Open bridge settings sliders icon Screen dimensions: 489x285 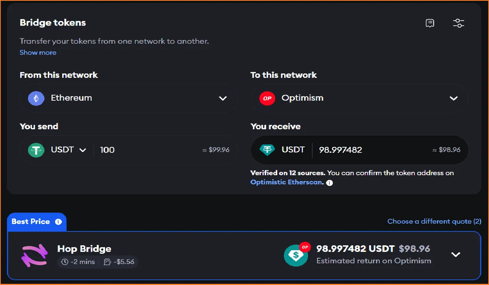458,23
